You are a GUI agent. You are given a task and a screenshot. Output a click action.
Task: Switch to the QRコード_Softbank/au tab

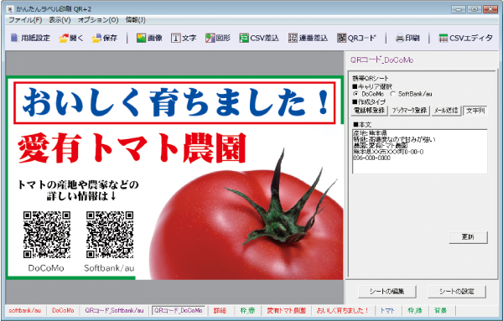(x=115, y=311)
